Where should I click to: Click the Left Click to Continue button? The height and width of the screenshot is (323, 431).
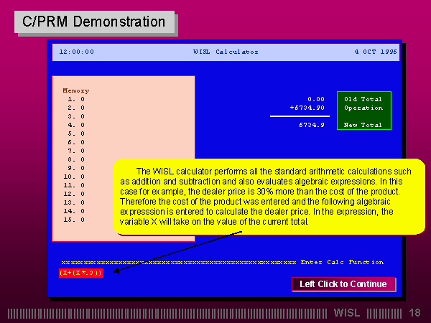coord(343,284)
